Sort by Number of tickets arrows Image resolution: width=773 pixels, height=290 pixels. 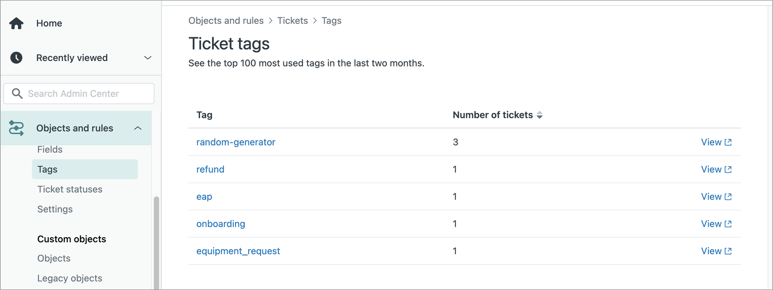coord(540,115)
